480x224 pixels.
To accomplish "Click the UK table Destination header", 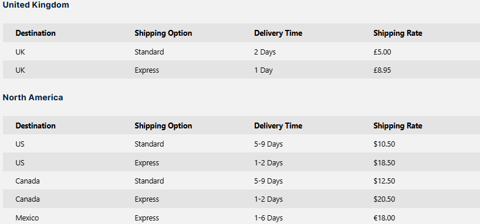I will click(36, 33).
